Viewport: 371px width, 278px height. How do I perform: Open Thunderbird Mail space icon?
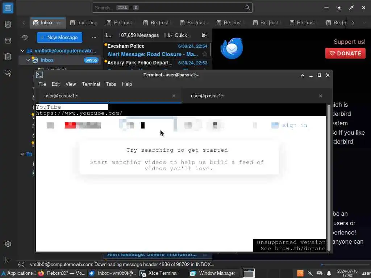(8, 8)
